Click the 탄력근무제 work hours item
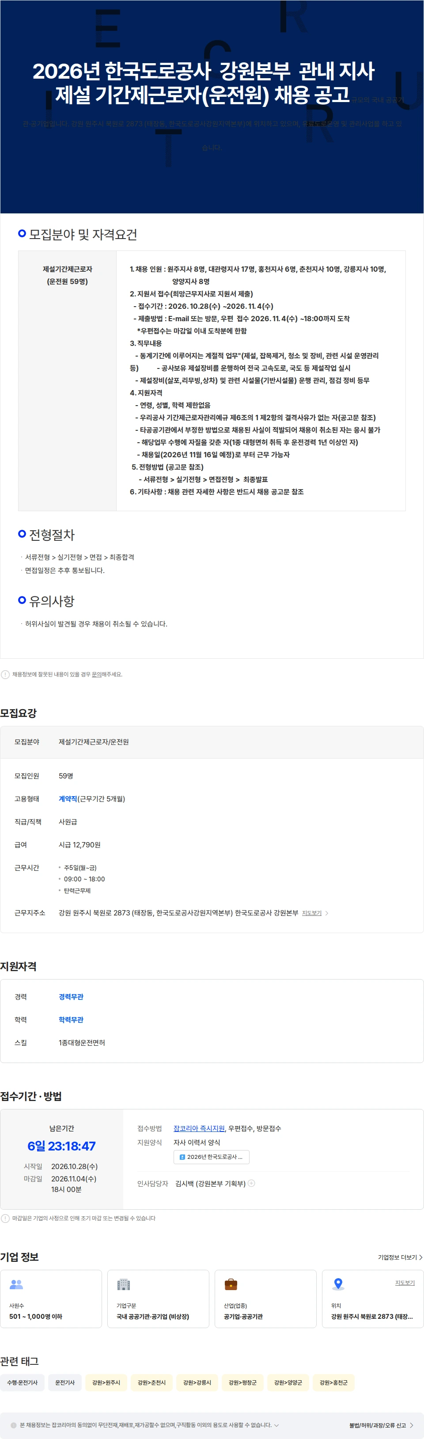424x1439 pixels. point(77,890)
